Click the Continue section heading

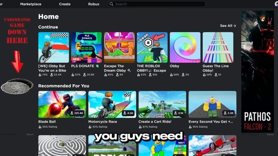point(48,27)
